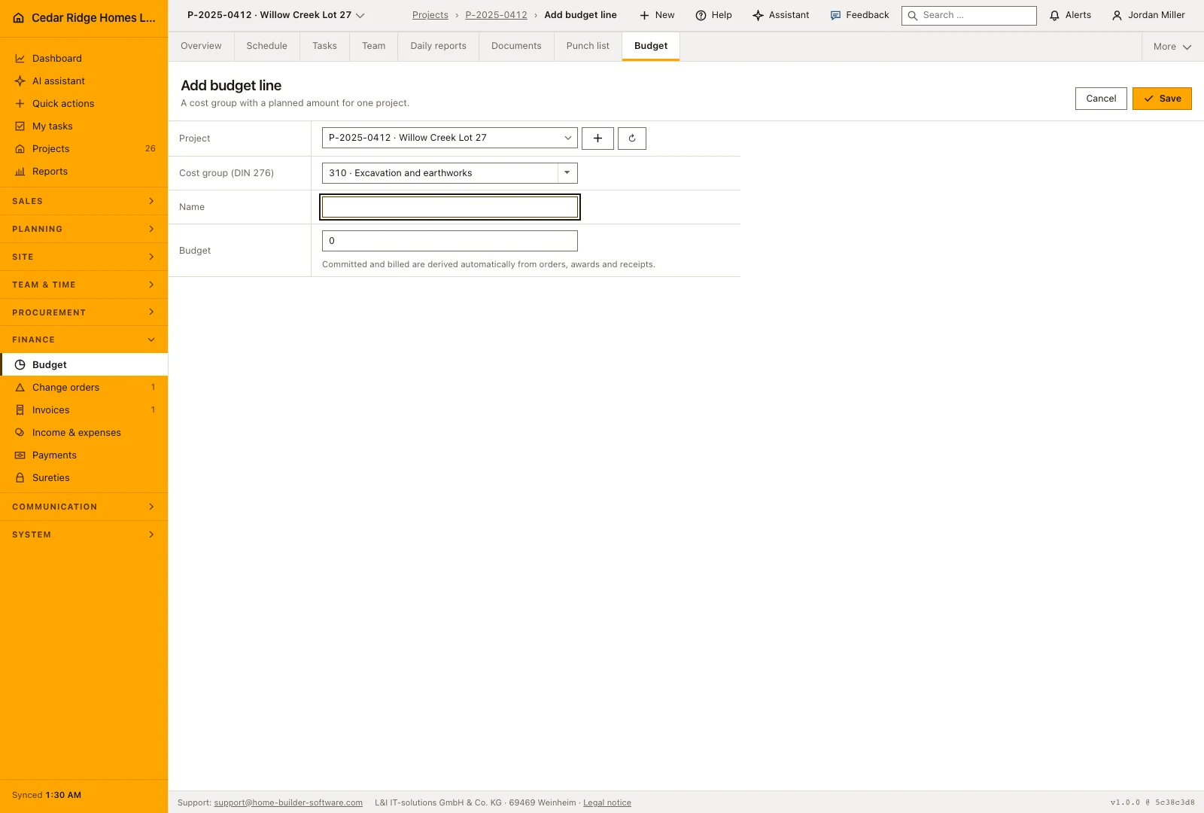Viewport: 1204px width, 813px height.
Task: Open Invoices under Finance
Action: point(84,410)
